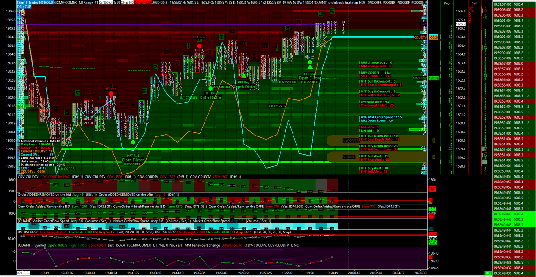Click the 1605.4 current price marker on scale
This screenshot has height=277, width=536.
(461, 24)
